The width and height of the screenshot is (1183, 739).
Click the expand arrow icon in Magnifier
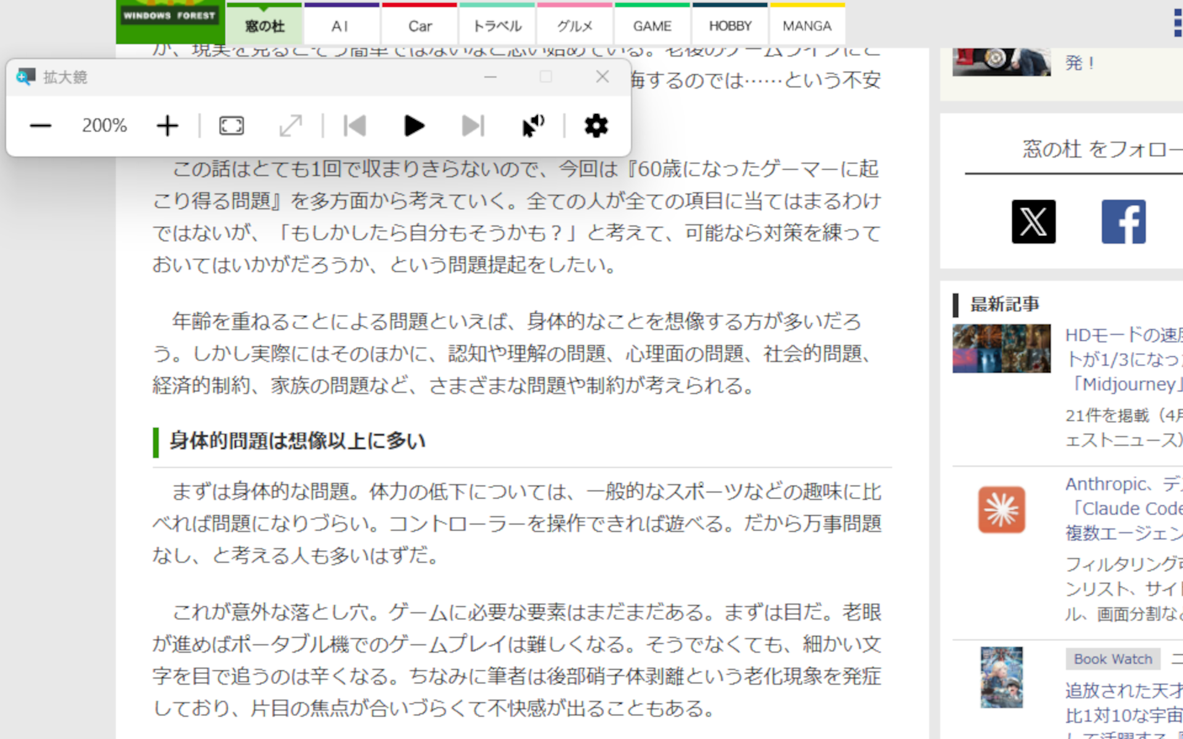coord(290,126)
